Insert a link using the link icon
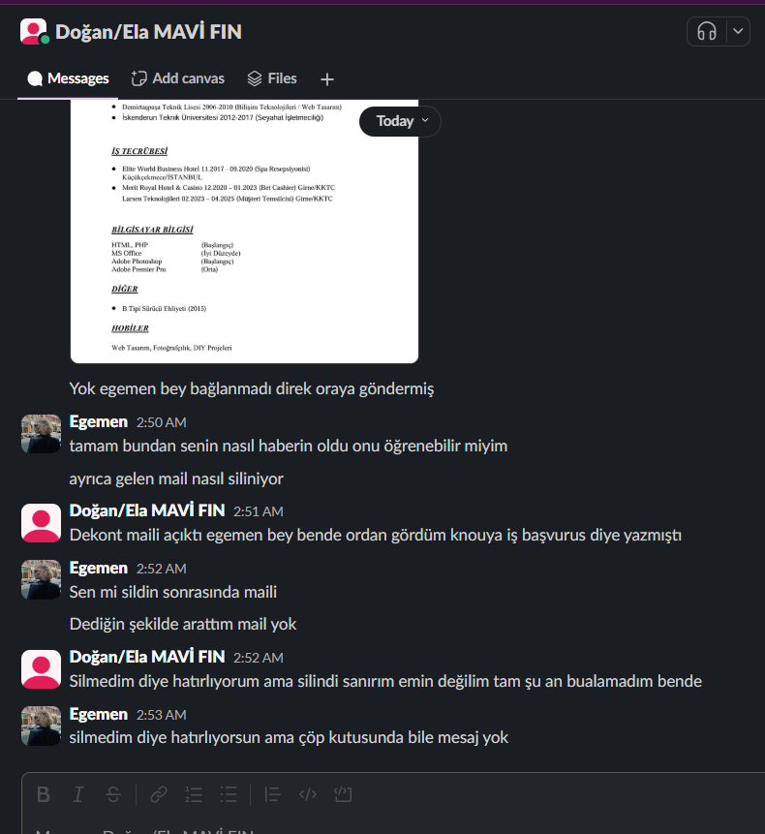This screenshot has height=834, width=765. tap(159, 794)
